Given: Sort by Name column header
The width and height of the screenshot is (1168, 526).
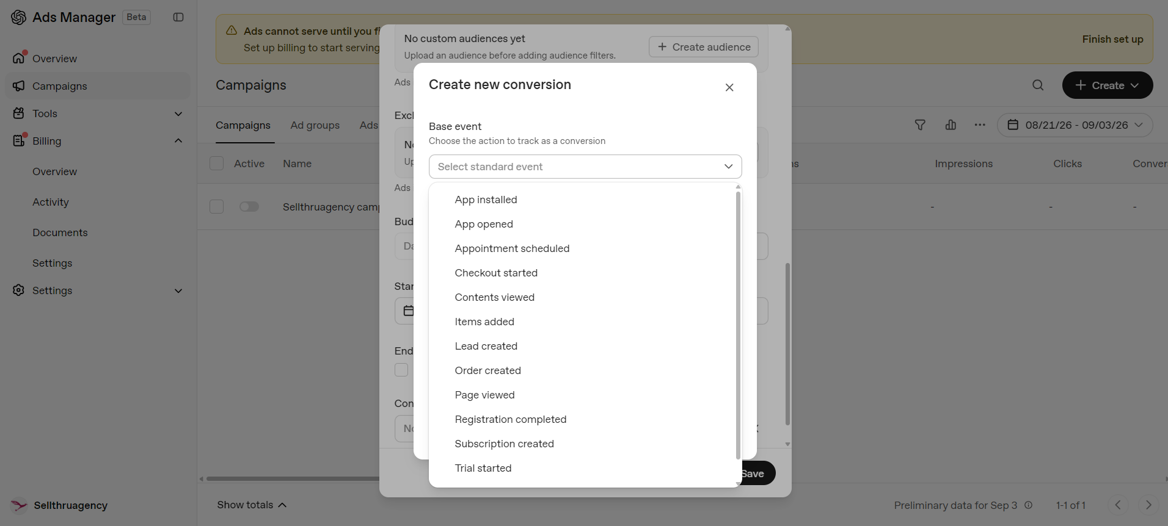Looking at the screenshot, I should point(297,164).
